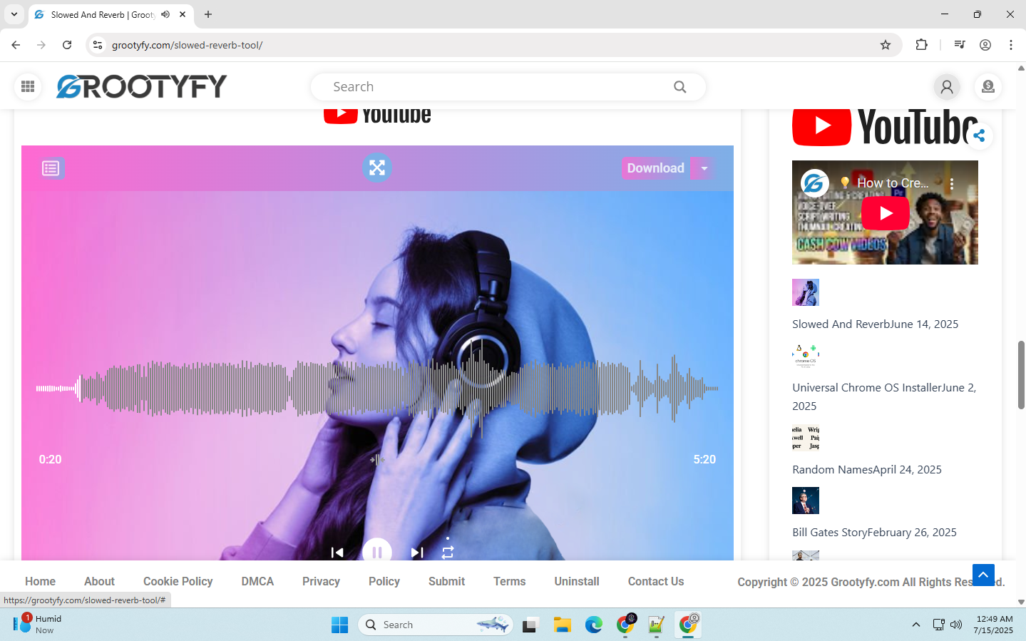This screenshot has height=641, width=1026.
Task: Open the playlist panel icon in player
Action: tap(51, 168)
